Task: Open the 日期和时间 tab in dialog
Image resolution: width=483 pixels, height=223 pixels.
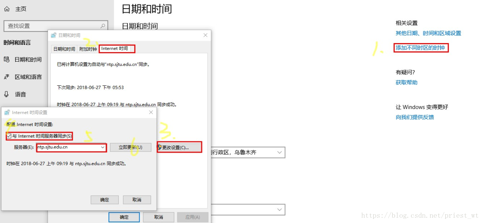Action: [x=64, y=49]
